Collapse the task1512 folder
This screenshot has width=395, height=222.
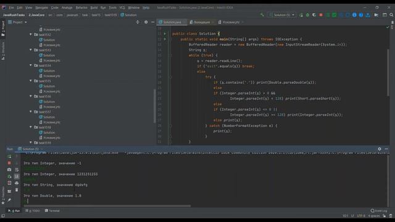[x=31, y=35]
